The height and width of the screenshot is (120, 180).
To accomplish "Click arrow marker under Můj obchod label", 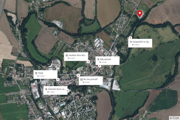I will pyautogui.click(x=99, y=66).
